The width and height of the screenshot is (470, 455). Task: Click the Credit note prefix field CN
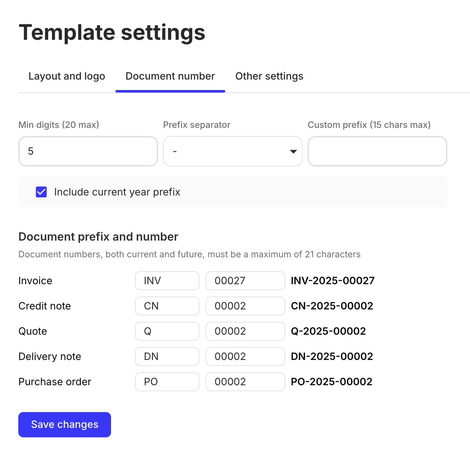tap(167, 306)
